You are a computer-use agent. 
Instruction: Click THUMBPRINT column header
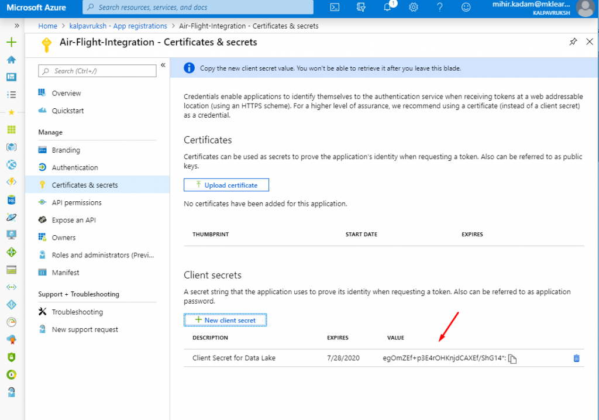coord(211,234)
